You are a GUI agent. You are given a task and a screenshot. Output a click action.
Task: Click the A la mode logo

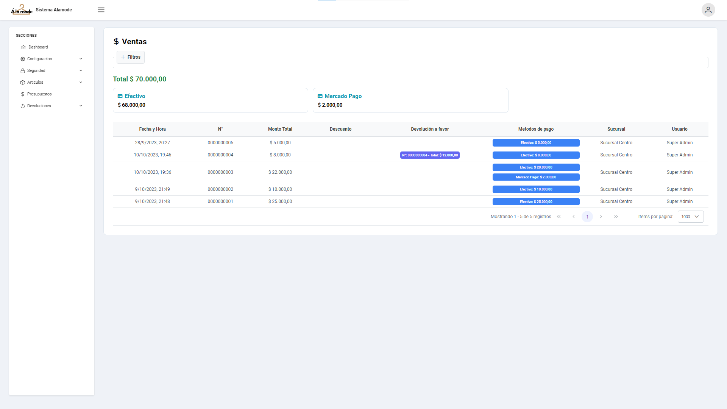tap(22, 9)
